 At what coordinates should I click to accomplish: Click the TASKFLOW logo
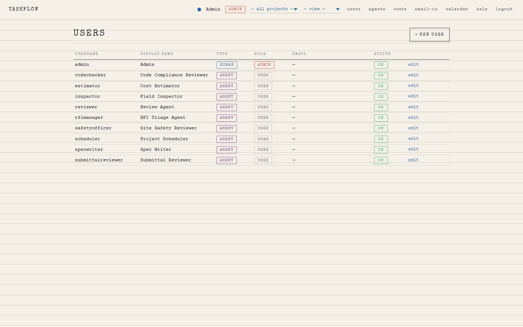point(24,9)
